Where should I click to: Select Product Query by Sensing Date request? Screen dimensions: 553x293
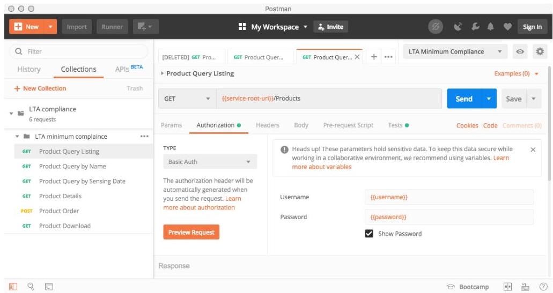pos(83,181)
